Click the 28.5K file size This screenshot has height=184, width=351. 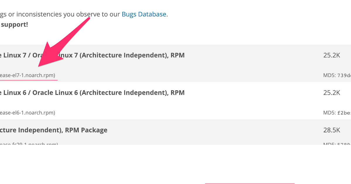click(332, 130)
